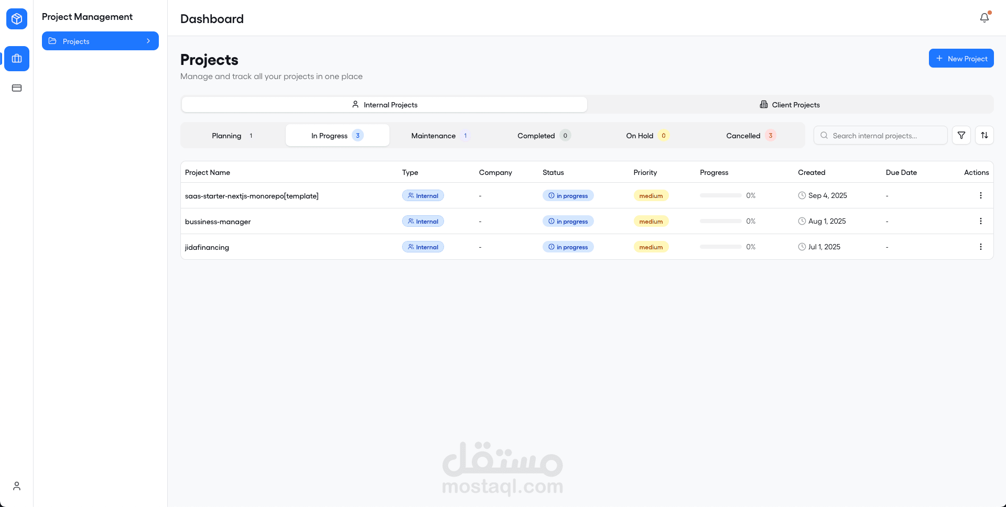This screenshot has width=1006, height=507.
Task: Click the Jul 1, 2025 created date
Action: pos(824,247)
